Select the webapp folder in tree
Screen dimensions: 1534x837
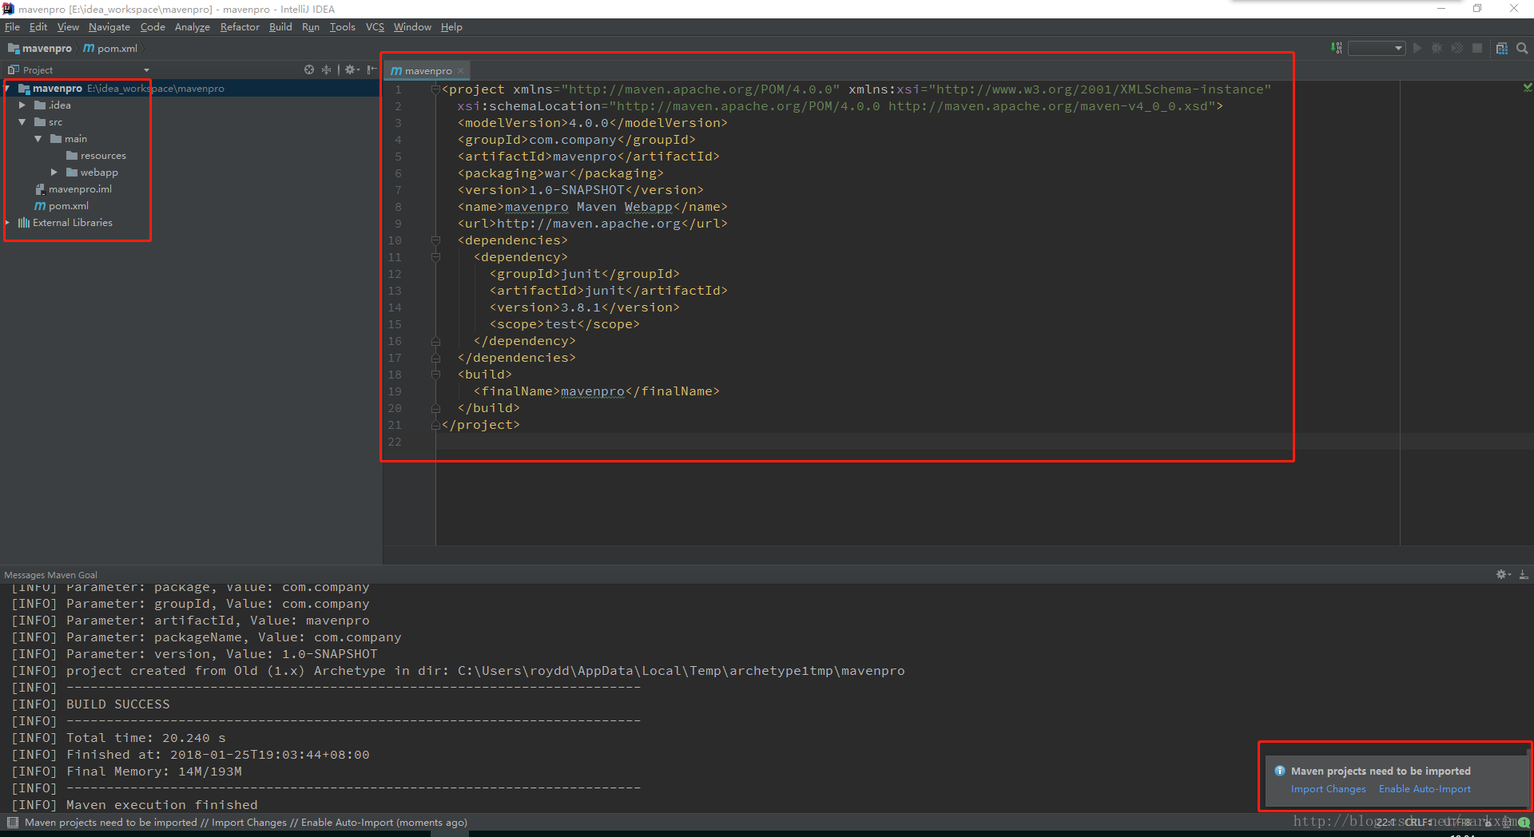click(92, 173)
